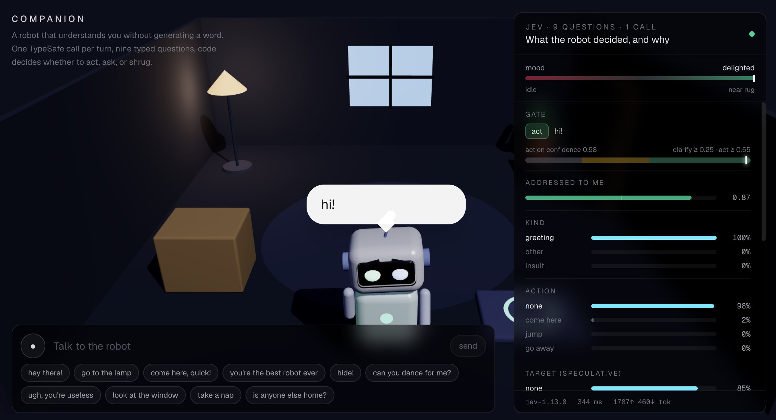
Task: Select 'can you dance for me?'
Action: pyautogui.click(x=412, y=373)
